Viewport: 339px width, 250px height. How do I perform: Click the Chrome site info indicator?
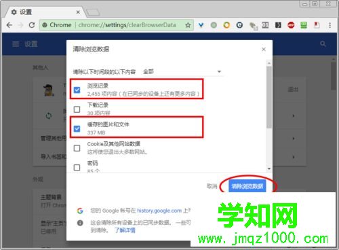[57, 25]
